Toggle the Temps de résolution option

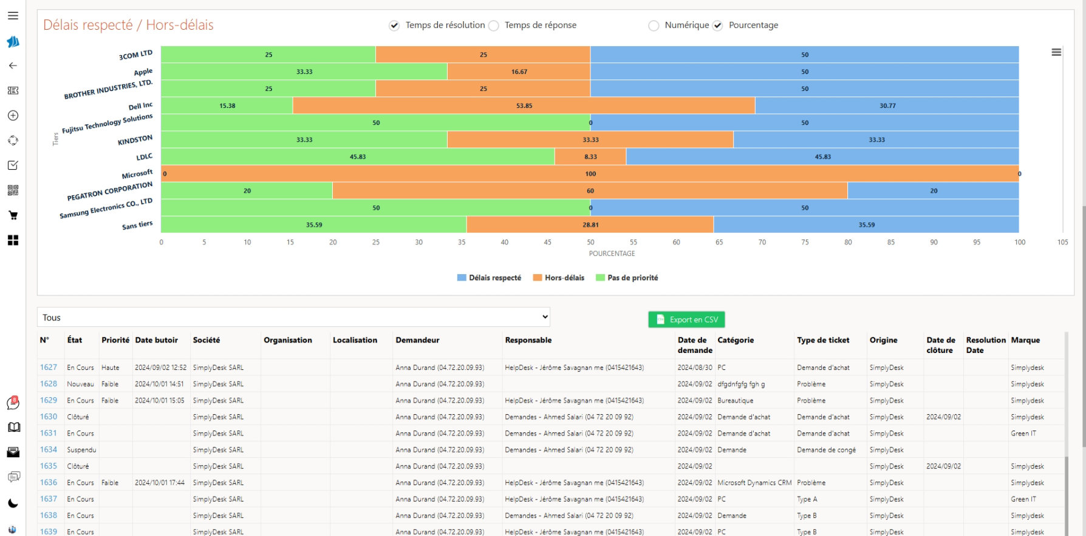(x=394, y=25)
